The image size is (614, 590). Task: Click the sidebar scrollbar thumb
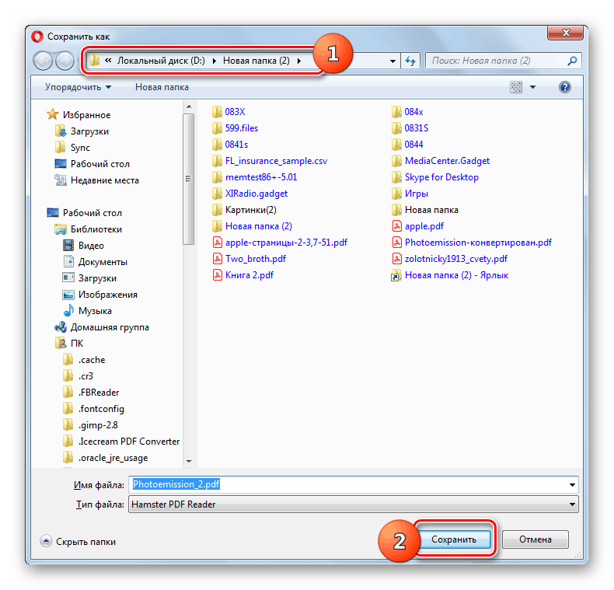[189, 179]
